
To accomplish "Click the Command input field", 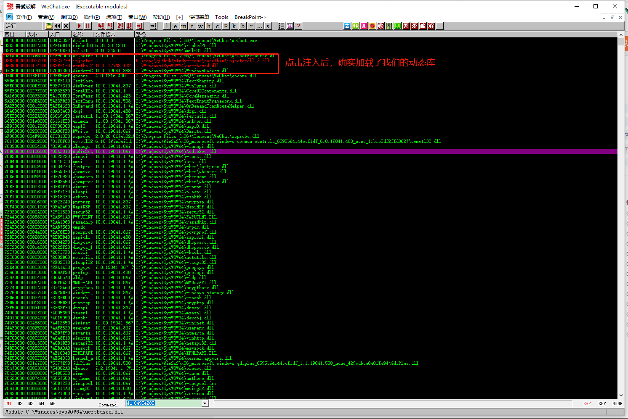I will tap(164, 403).
